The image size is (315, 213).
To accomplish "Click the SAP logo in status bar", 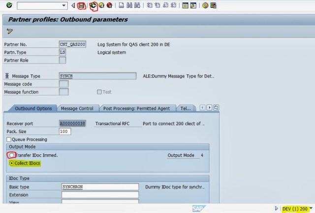I will [x=199, y=209].
